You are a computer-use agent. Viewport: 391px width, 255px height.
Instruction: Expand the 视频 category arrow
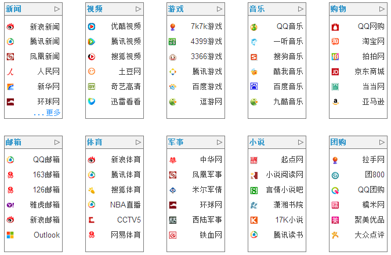click(139, 9)
